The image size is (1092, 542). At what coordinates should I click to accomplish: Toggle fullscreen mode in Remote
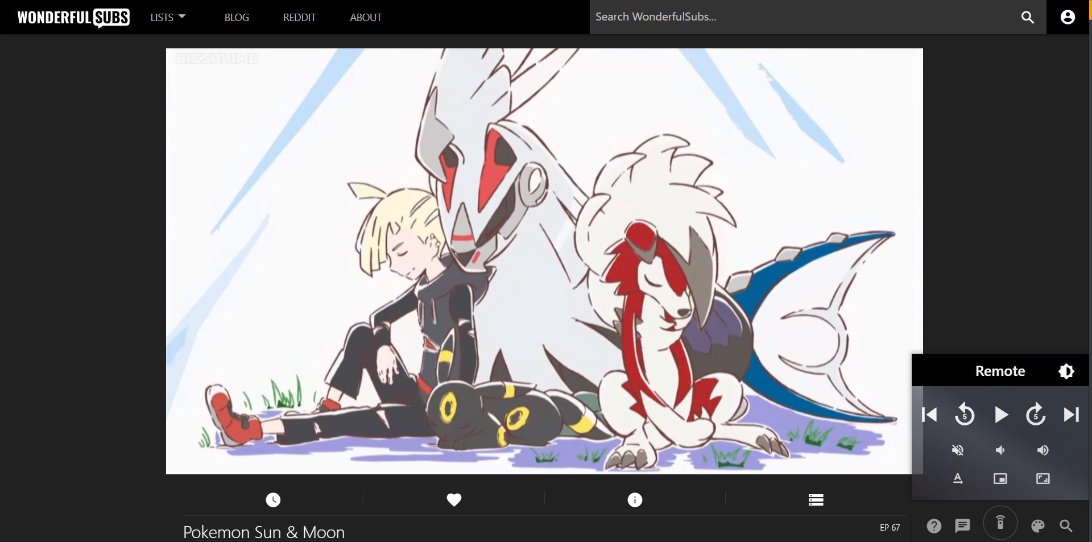tap(1043, 479)
